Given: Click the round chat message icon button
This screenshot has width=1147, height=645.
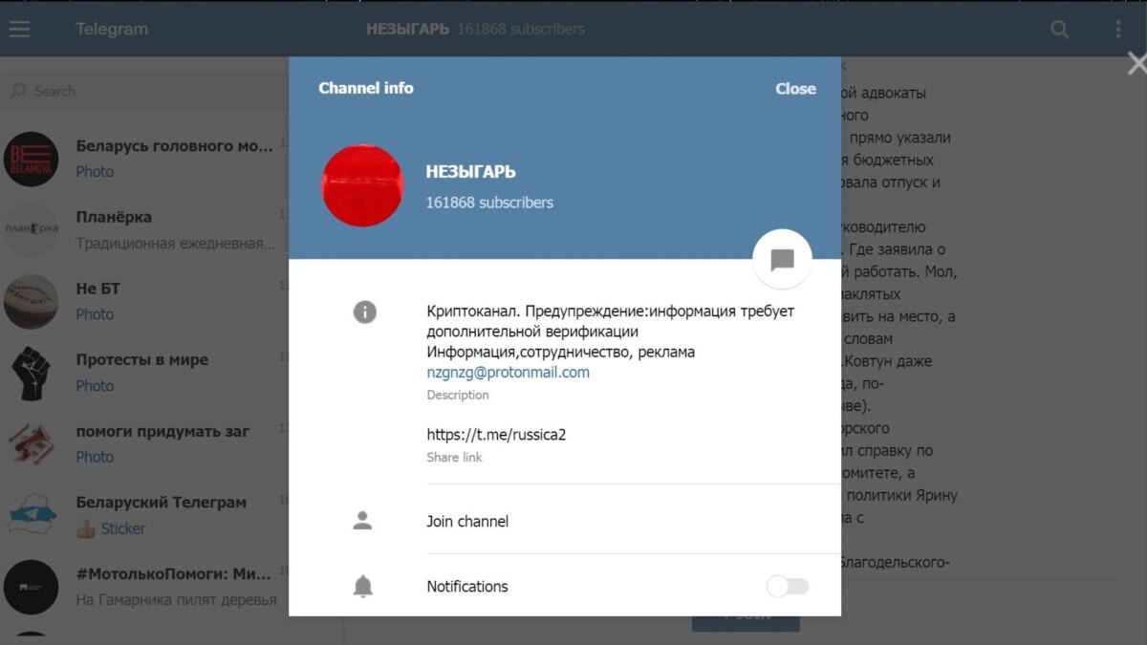Looking at the screenshot, I should coord(783,259).
